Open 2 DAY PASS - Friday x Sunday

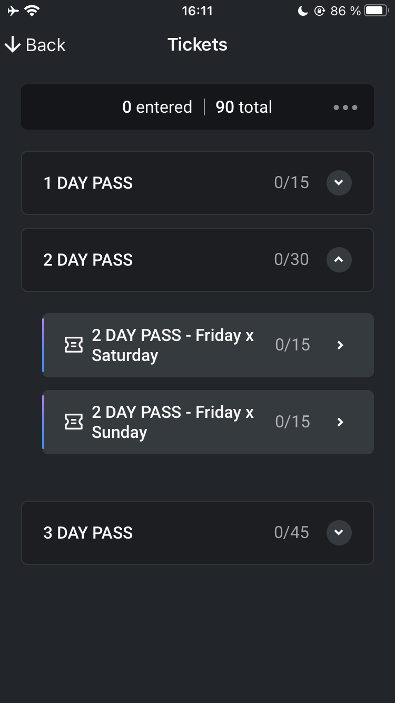point(208,422)
